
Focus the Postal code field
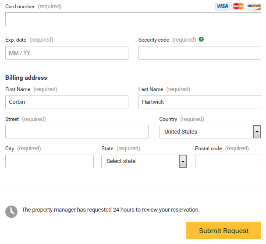pos(228,161)
